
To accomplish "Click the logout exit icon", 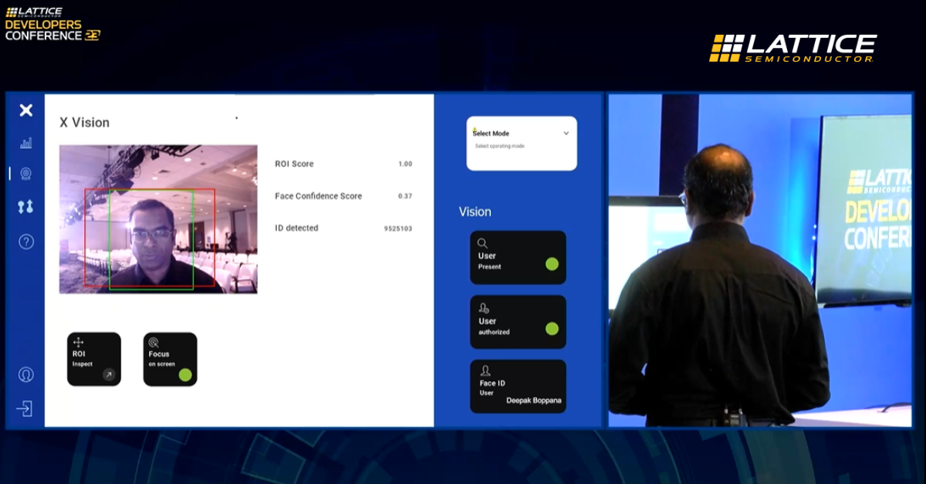I will point(25,409).
